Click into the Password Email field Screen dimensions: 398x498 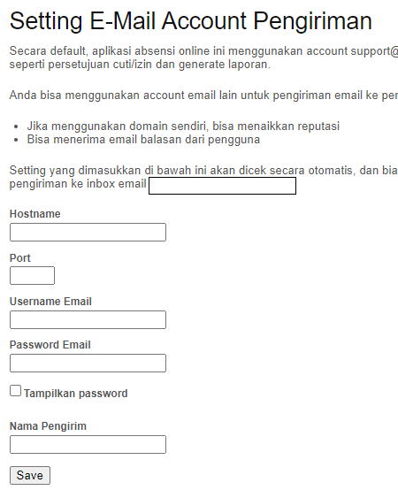[88, 363]
